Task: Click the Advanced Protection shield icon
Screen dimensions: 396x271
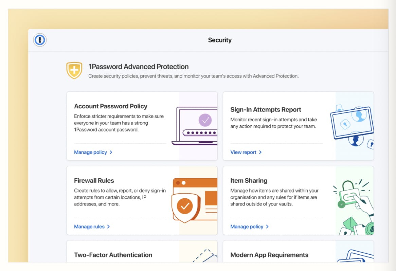Action: pos(74,70)
